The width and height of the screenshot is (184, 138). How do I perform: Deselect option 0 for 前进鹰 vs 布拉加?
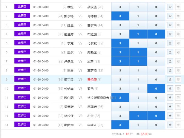(156, 34)
